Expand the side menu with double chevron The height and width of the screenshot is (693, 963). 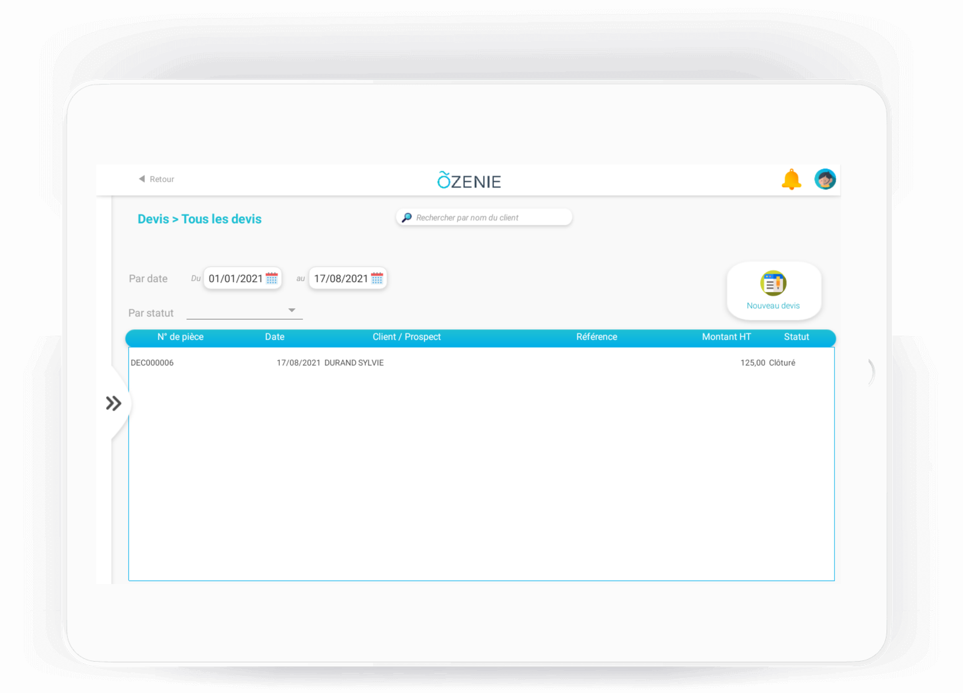coord(113,403)
